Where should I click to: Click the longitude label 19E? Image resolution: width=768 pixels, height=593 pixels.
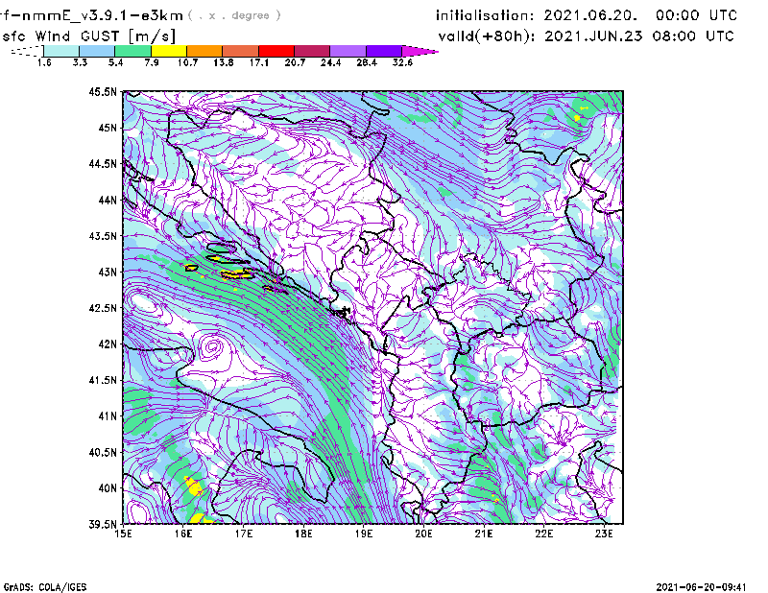coord(364,534)
